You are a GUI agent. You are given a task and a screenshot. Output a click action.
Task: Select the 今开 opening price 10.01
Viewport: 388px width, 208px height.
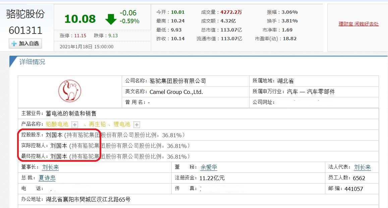[x=178, y=12]
